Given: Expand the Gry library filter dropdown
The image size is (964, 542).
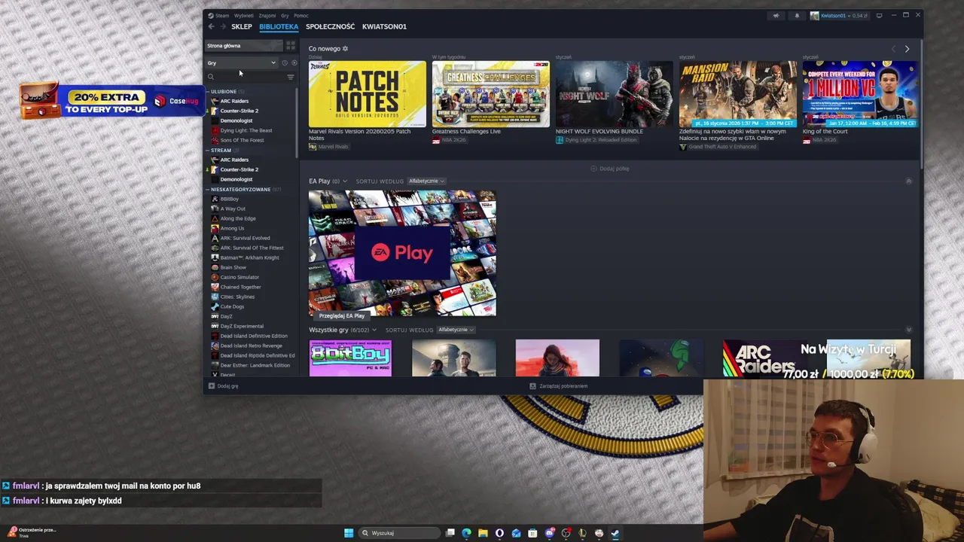Looking at the screenshot, I should 242,62.
